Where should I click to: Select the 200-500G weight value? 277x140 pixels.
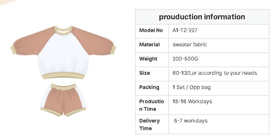click(185, 59)
